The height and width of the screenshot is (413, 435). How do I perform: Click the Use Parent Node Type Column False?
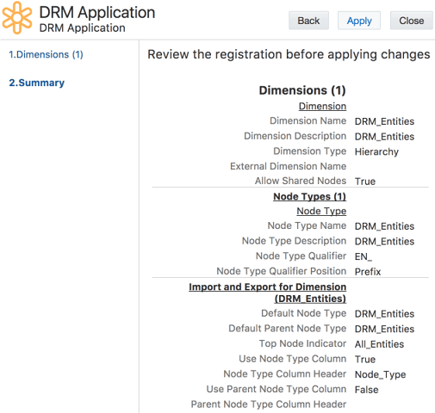tap(367, 390)
